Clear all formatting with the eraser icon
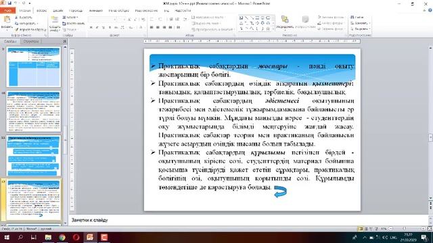The height and width of the screenshot is (243, 433). (143, 20)
